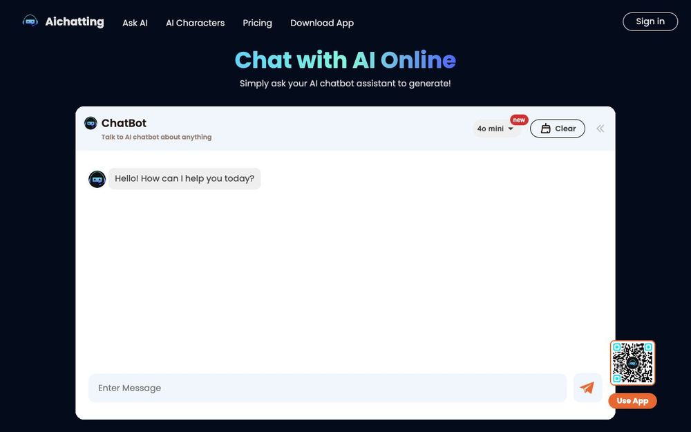This screenshot has width=691, height=432.
Task: Click the orange Use App button
Action: pyautogui.click(x=632, y=400)
